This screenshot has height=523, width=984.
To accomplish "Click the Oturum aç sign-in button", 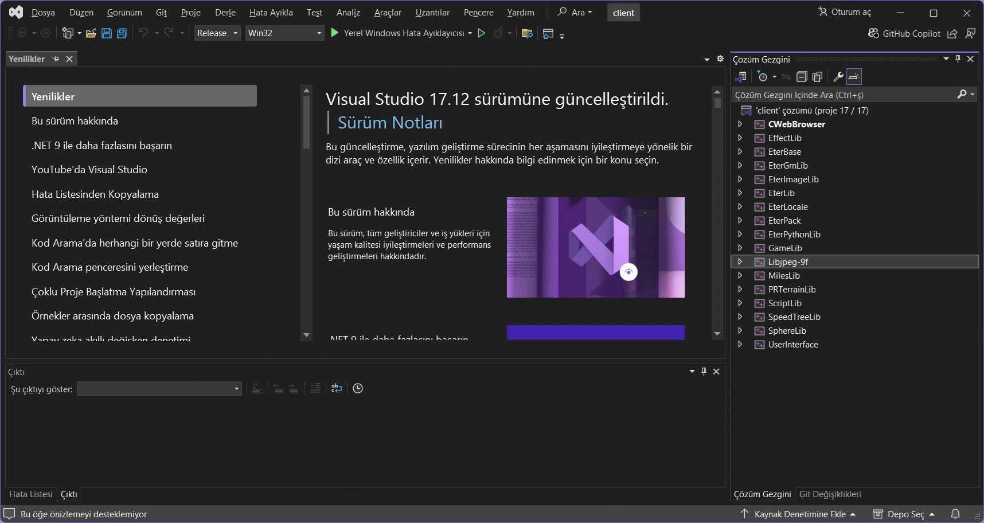I will [845, 12].
